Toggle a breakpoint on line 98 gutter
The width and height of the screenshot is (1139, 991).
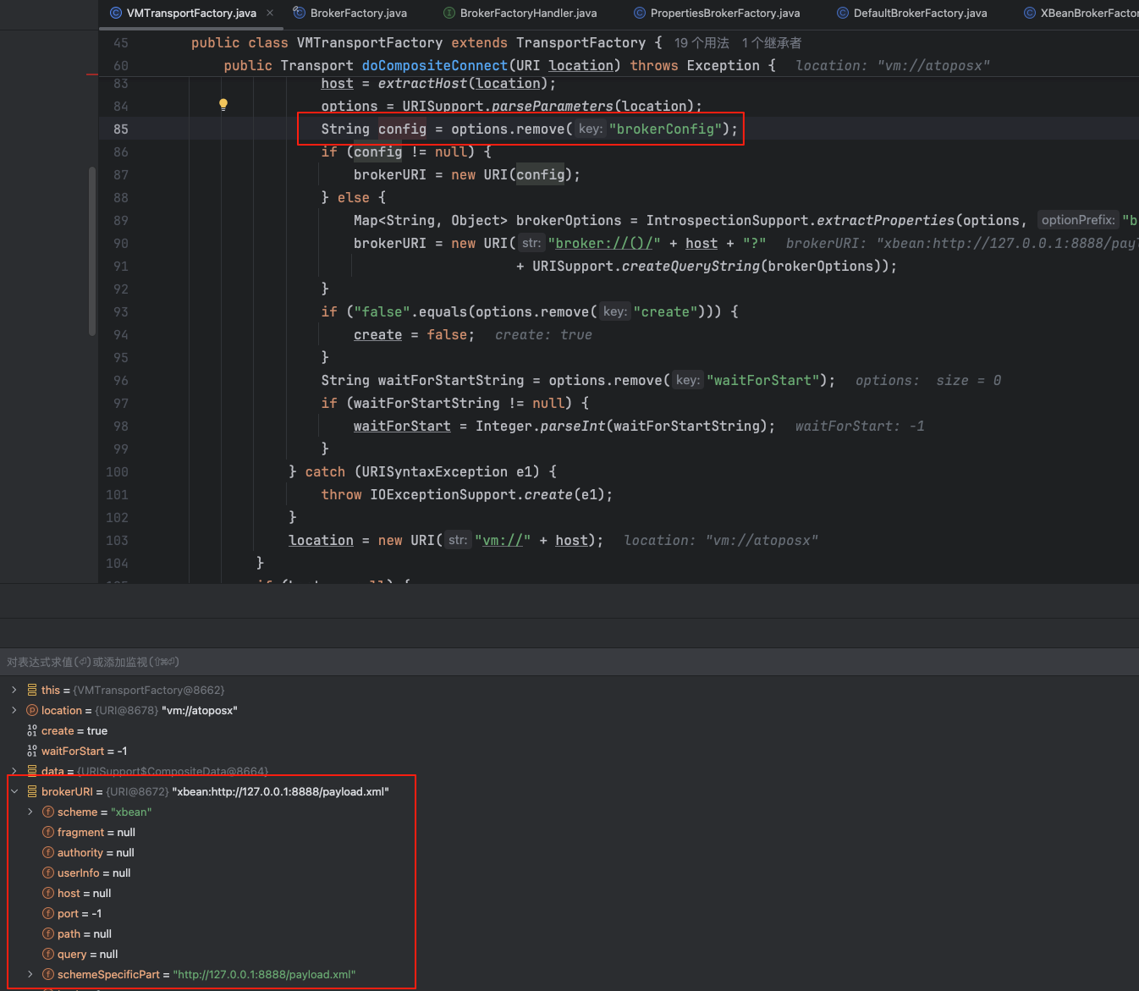(121, 427)
